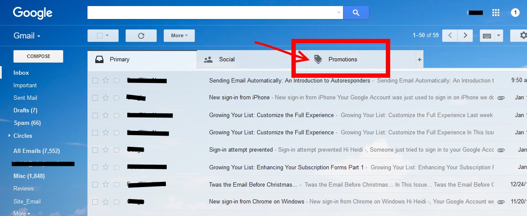Open the More actions dropdown
The height and width of the screenshot is (216, 527).
tap(179, 35)
